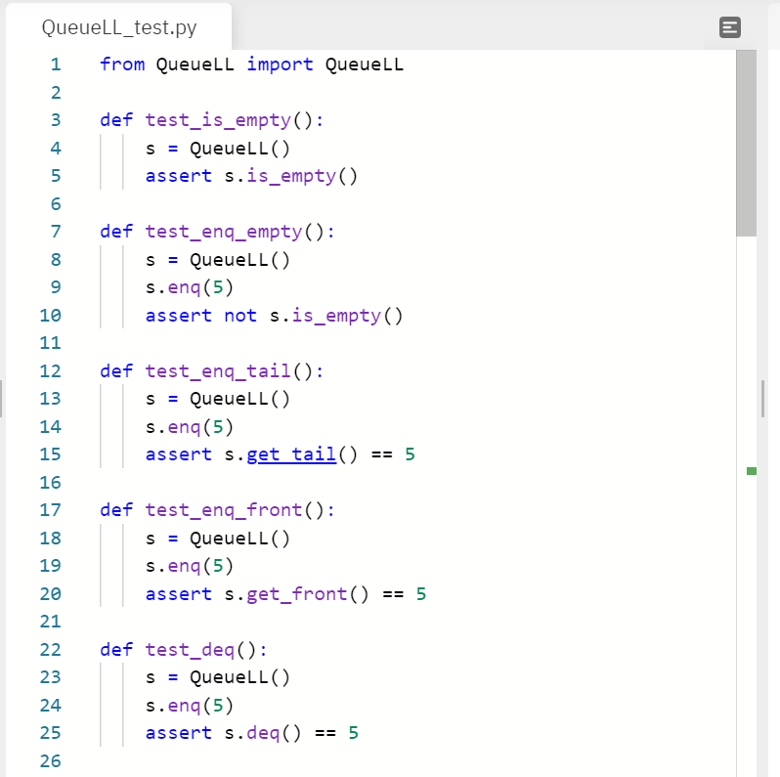Select the QueueLL_test.py tab

pos(119,27)
